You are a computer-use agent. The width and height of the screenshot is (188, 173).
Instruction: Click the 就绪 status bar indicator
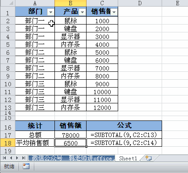click(x=9, y=166)
